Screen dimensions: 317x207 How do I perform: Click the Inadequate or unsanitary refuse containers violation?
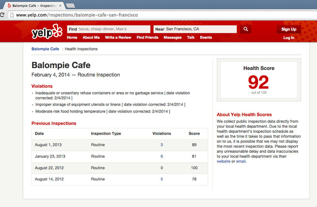[x=113, y=96]
